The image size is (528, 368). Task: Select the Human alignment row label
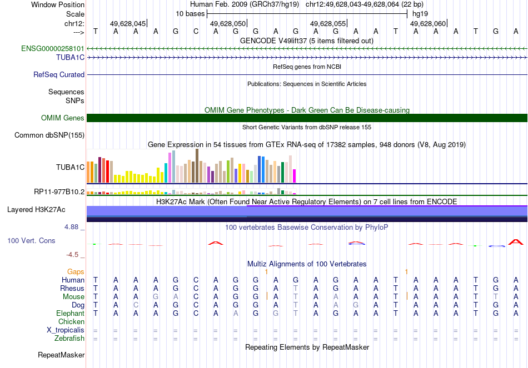(x=73, y=280)
